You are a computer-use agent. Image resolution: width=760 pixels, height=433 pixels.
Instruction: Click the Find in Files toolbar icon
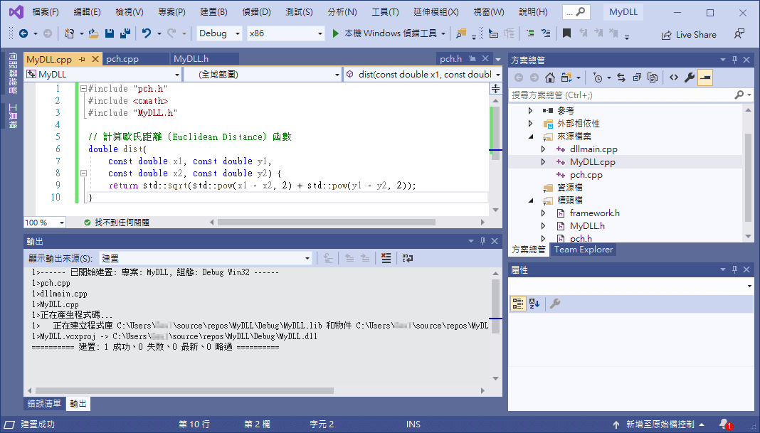(460, 33)
